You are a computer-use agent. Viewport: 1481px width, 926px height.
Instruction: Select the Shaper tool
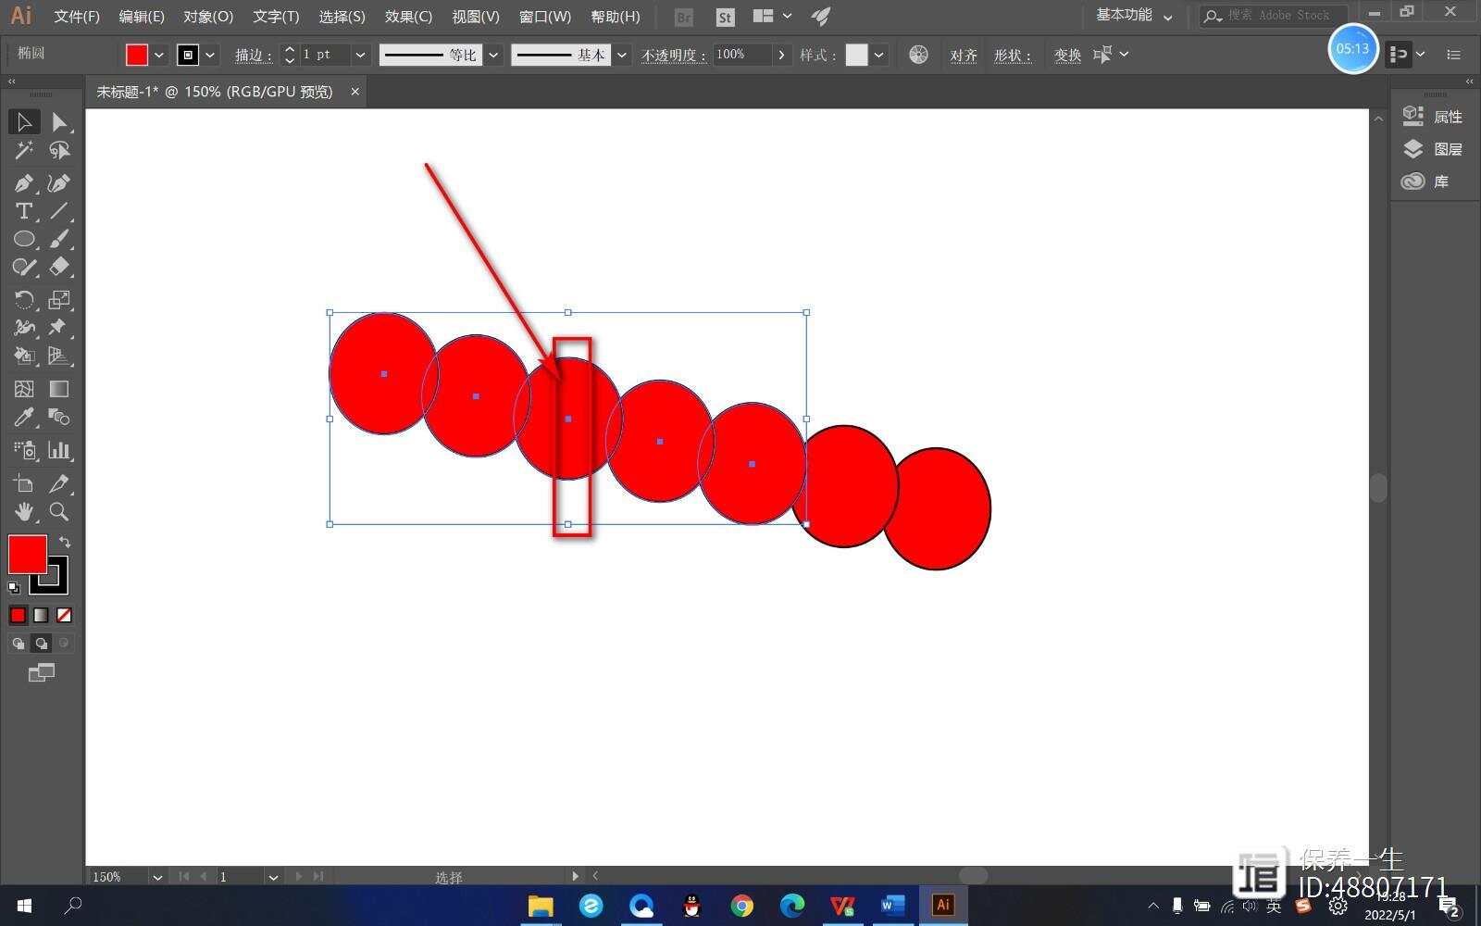(x=24, y=268)
